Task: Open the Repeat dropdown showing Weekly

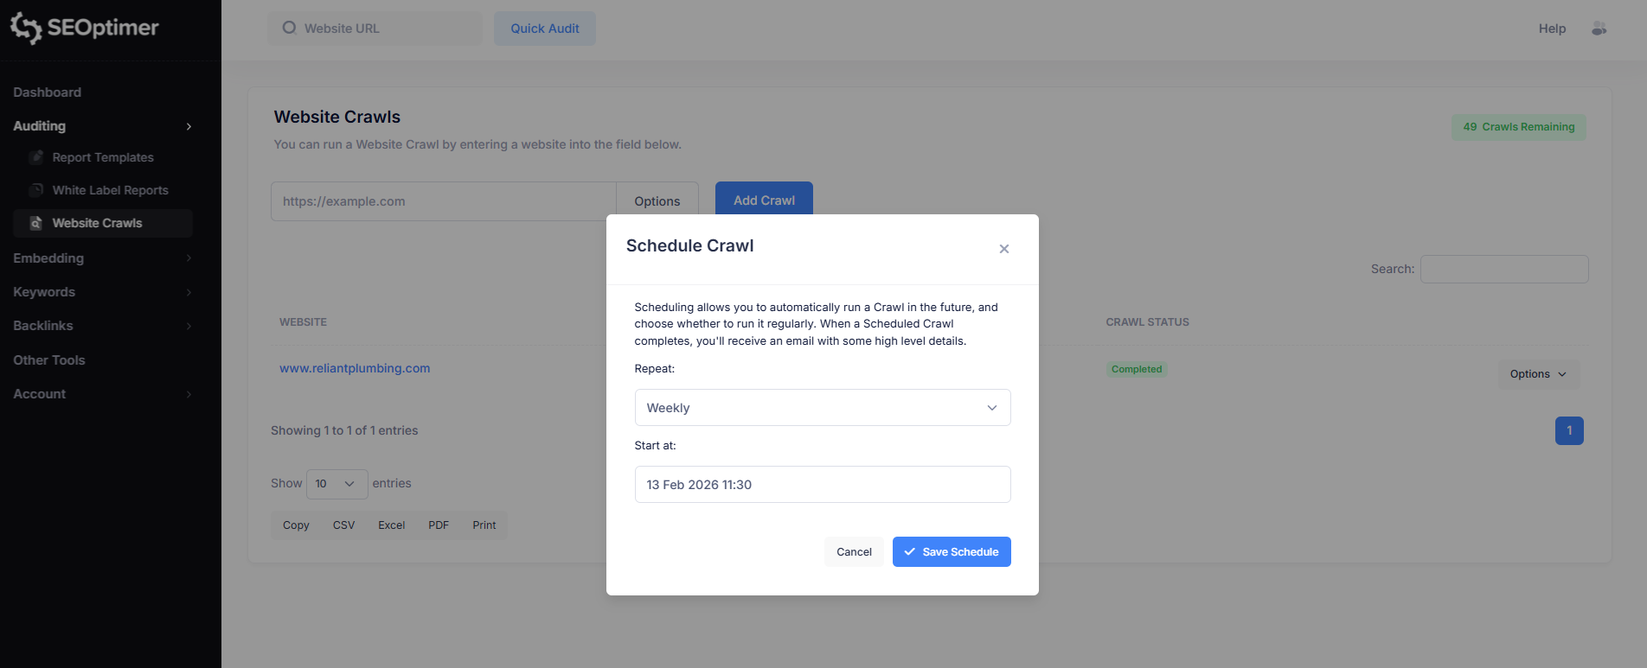Action: click(x=822, y=408)
